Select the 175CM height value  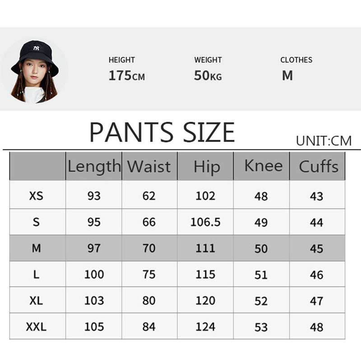[126, 76]
